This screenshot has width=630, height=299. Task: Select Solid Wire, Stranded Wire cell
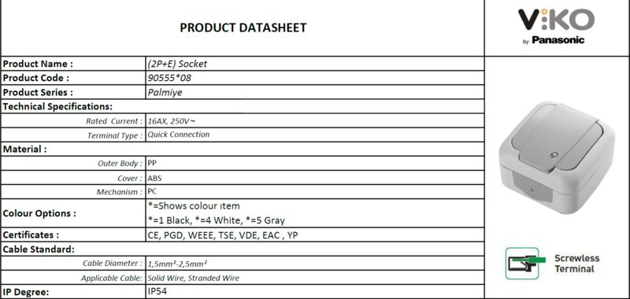[x=315, y=278]
